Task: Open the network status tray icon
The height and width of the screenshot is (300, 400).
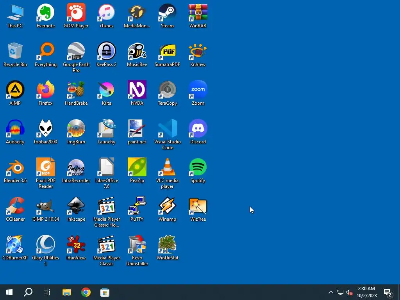Action: 340,292
